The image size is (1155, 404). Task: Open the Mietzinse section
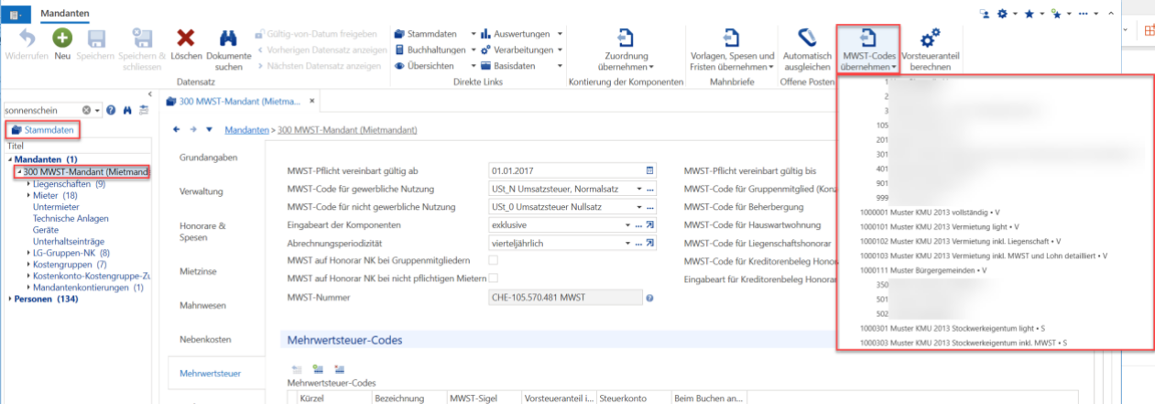[199, 272]
